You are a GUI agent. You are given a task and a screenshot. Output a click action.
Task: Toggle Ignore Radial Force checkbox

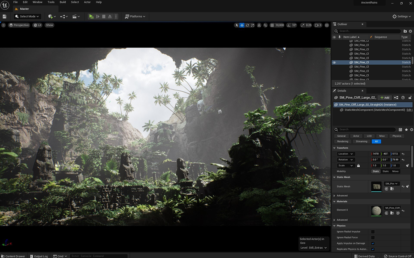(373, 238)
